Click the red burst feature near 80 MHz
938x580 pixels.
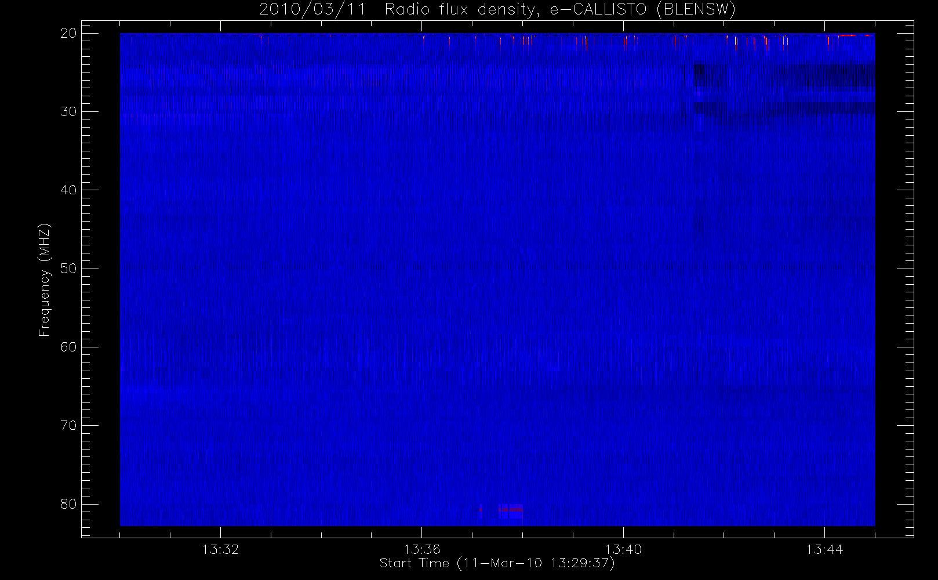pos(510,510)
